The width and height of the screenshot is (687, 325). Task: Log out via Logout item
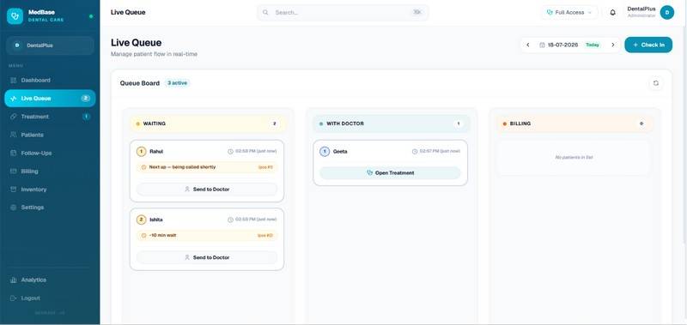click(x=50, y=298)
